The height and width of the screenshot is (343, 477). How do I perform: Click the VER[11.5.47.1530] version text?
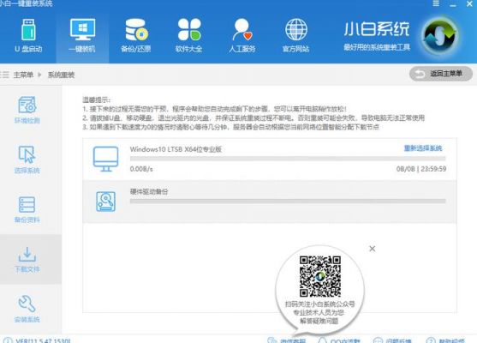point(43,341)
